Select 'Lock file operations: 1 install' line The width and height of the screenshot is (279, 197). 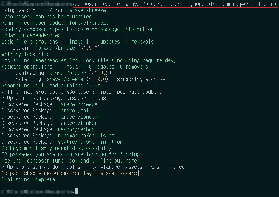tap(78, 41)
